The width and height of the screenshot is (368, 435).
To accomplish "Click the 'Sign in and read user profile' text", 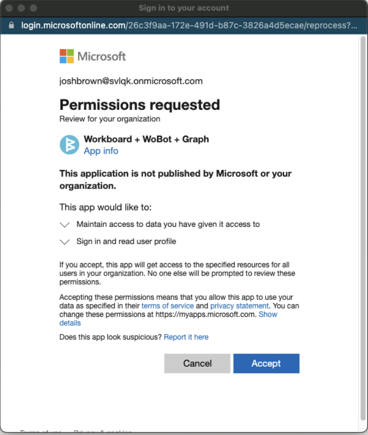I will click(126, 241).
